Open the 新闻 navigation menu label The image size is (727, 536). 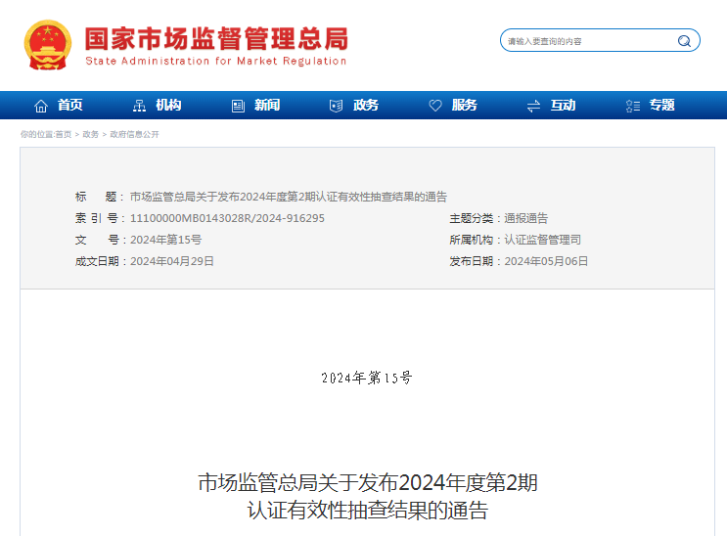click(x=267, y=106)
